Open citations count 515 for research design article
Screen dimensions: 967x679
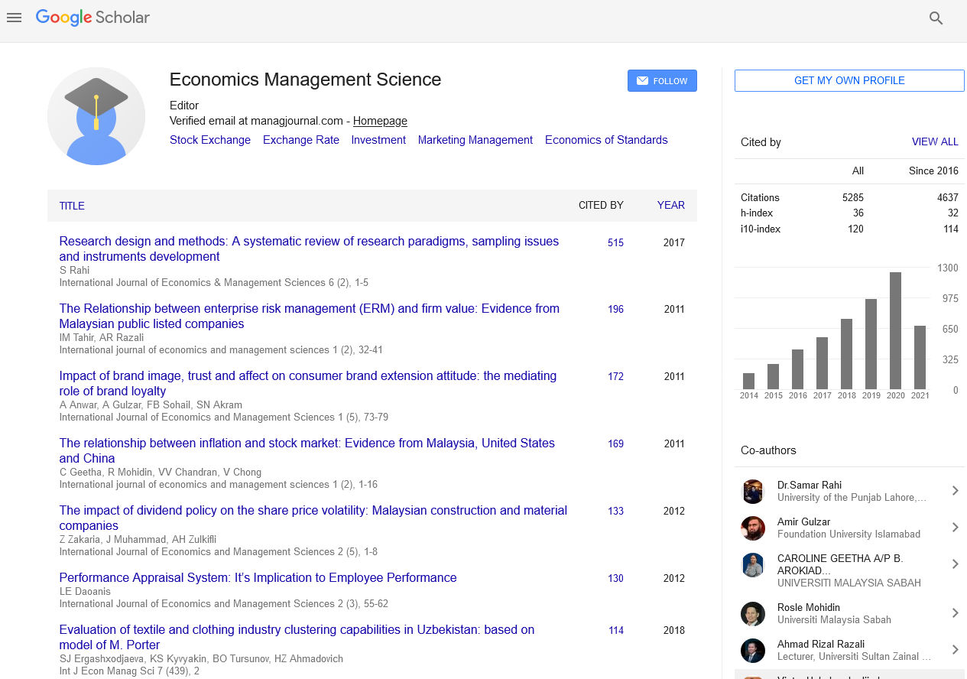[x=615, y=242]
